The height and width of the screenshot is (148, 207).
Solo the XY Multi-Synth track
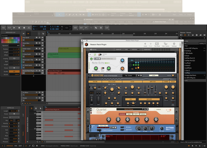pos(39,65)
